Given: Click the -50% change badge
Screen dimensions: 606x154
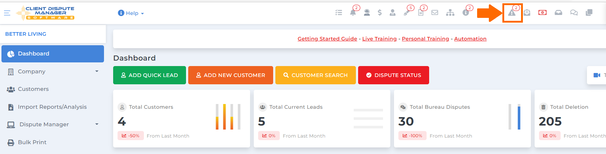Looking at the screenshot, I should 131,136.
